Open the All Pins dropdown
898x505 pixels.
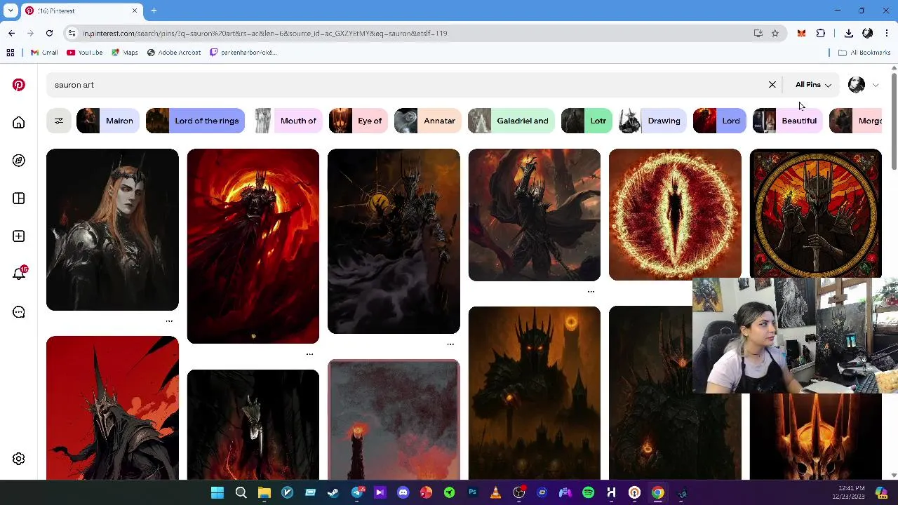[813, 85]
